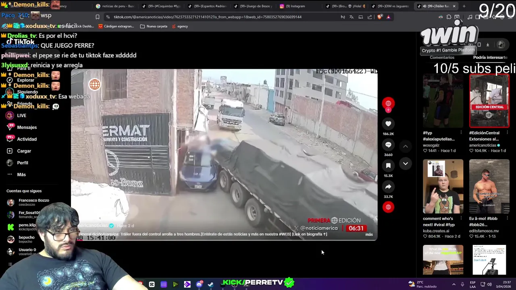This screenshot has width=516, height=290.
Task: Click the share page icon in the address bar
Action: 370,17
